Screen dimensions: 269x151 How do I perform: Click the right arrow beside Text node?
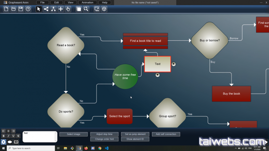[174, 64]
